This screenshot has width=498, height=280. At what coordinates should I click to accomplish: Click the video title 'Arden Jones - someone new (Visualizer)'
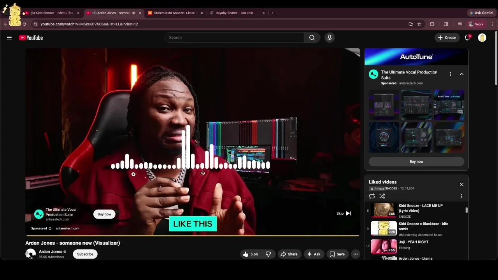click(73, 243)
